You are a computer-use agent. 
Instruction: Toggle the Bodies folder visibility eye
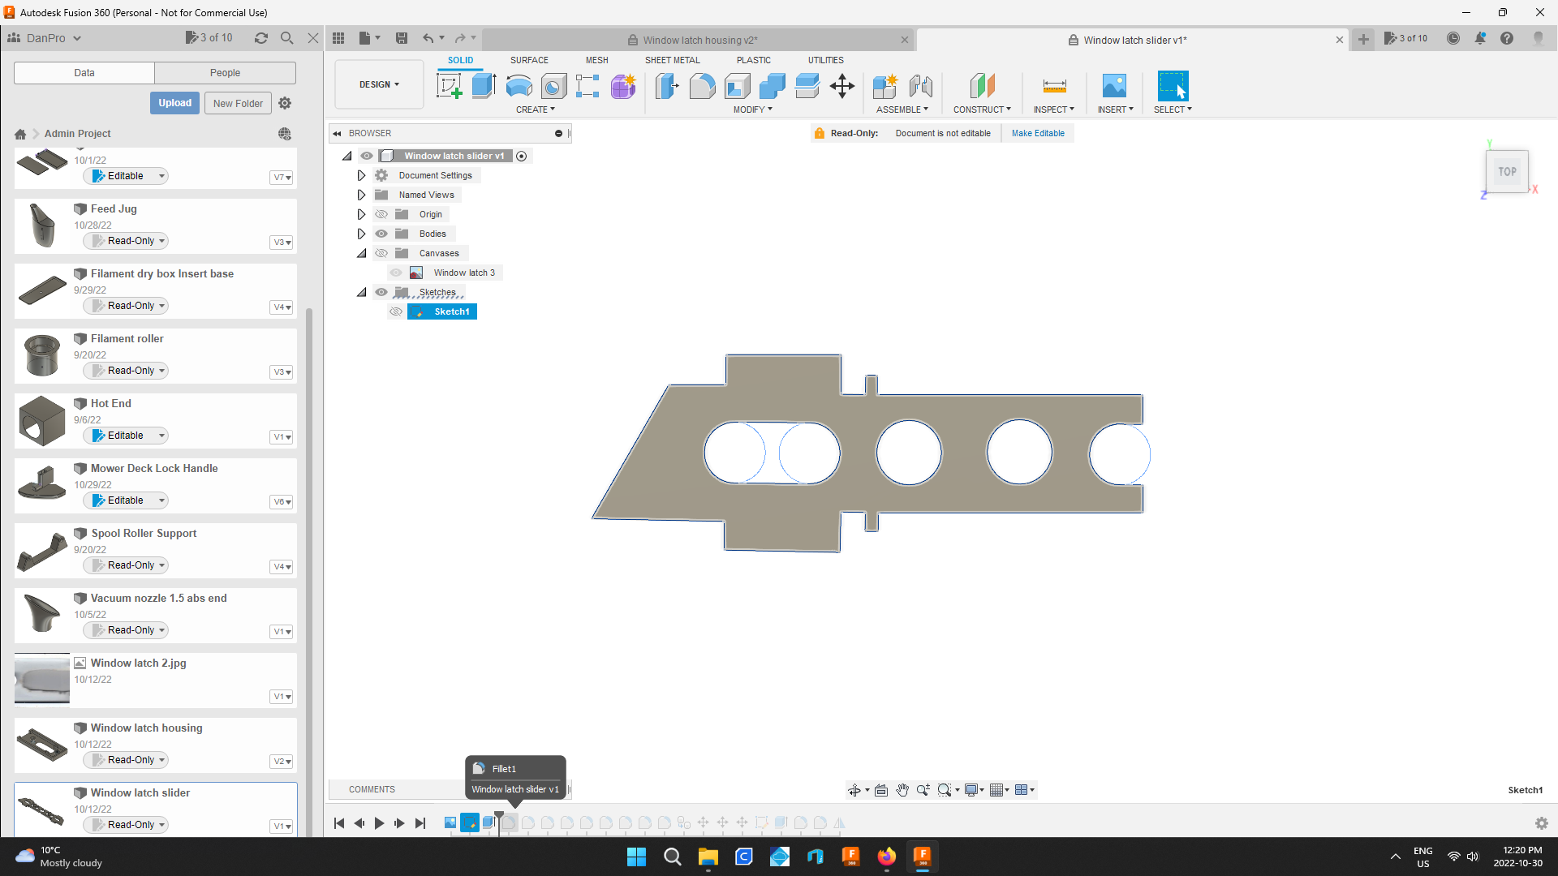point(381,234)
